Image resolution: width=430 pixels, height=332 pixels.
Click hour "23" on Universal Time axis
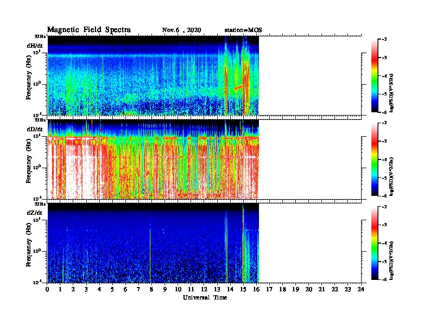(348, 290)
